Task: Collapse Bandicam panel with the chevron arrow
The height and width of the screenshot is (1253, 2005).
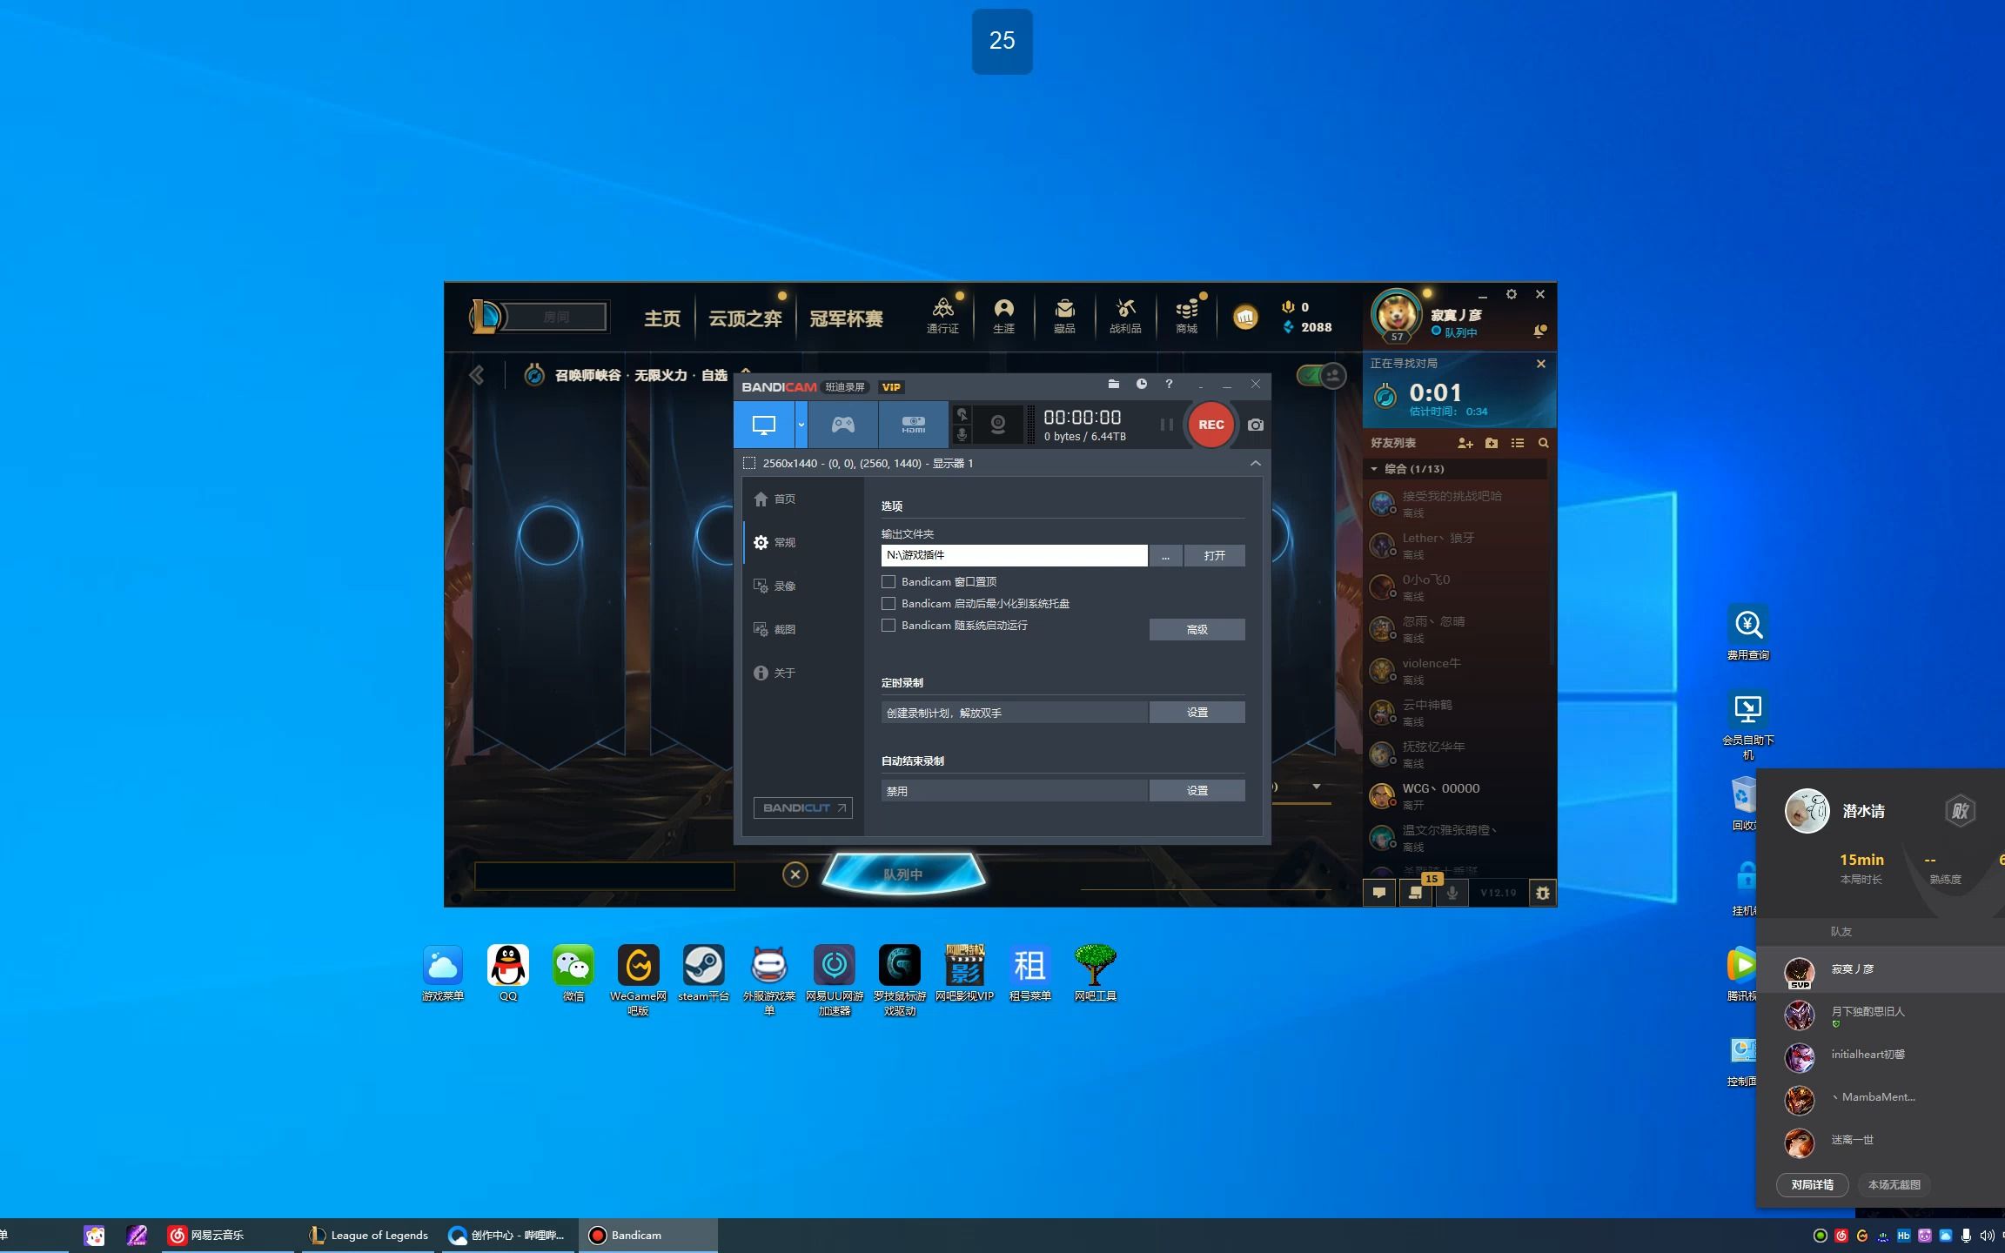Action: point(1255,463)
